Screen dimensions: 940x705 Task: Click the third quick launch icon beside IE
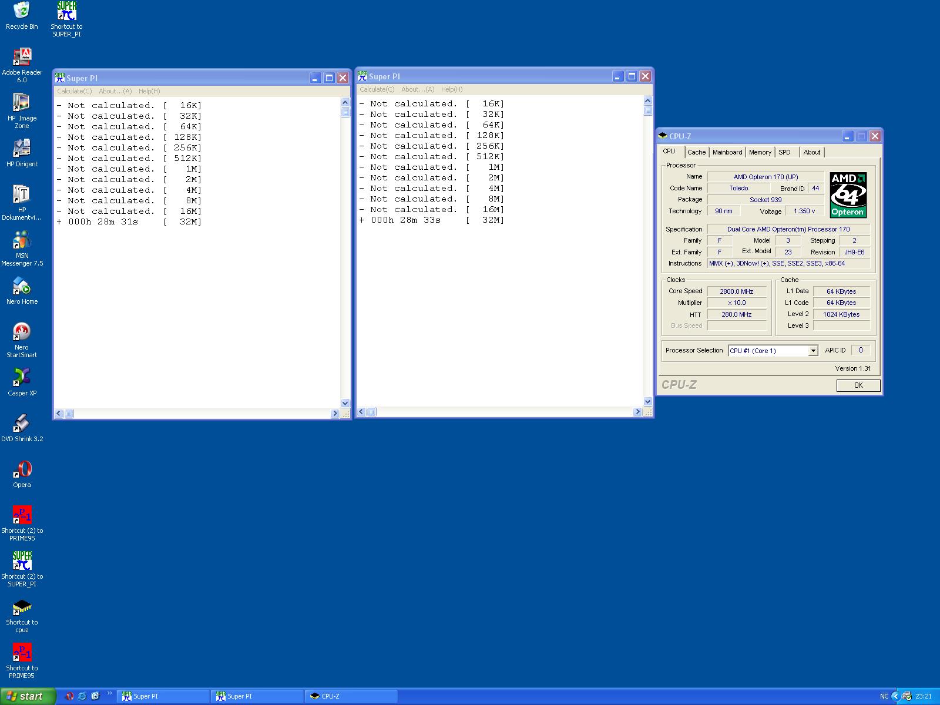click(x=95, y=696)
